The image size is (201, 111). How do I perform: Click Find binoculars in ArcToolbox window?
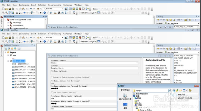pos(59,13)
